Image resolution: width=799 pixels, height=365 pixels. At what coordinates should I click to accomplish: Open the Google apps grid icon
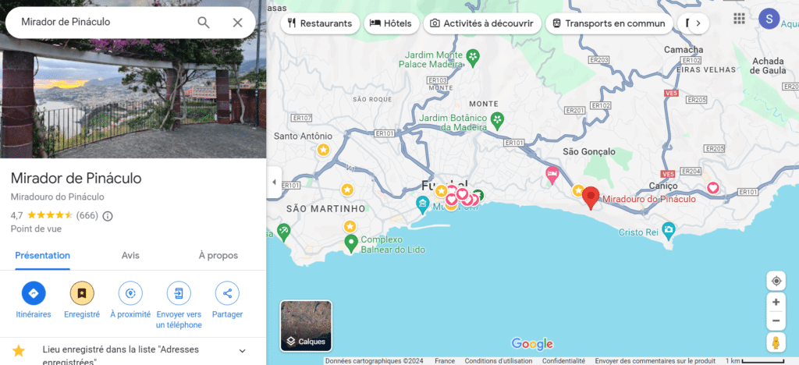pos(740,19)
